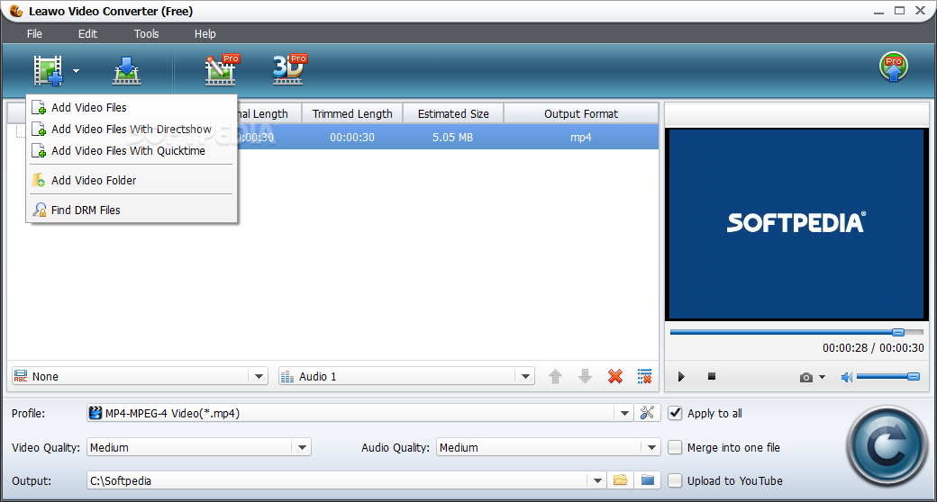Open the File menu
The height and width of the screenshot is (502, 937).
pos(34,34)
